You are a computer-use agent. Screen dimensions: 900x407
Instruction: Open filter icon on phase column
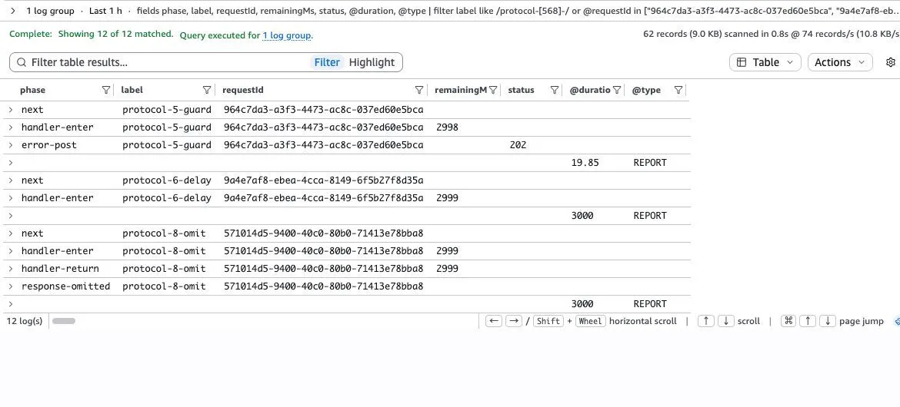[x=105, y=90]
